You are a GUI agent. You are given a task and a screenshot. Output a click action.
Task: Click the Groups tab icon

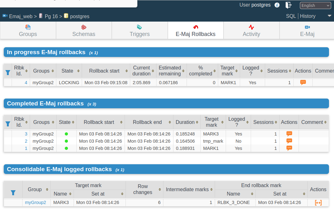(28, 27)
